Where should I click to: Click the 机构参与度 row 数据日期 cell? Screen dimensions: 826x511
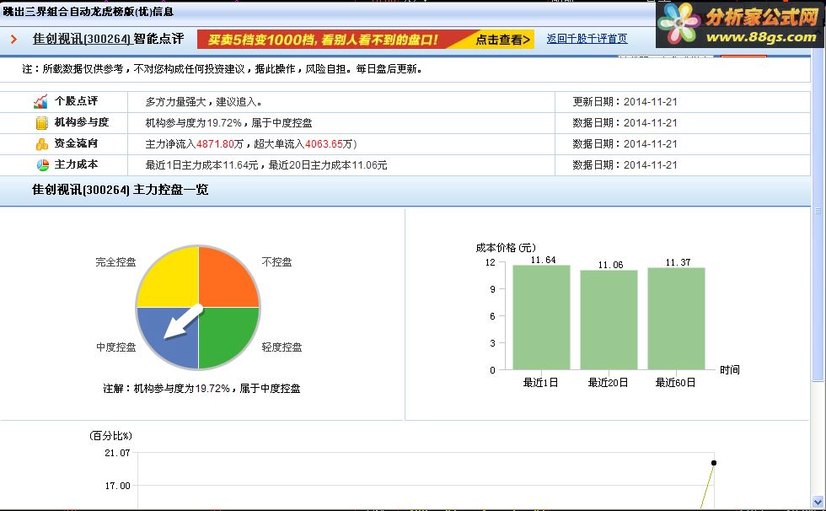click(625, 123)
